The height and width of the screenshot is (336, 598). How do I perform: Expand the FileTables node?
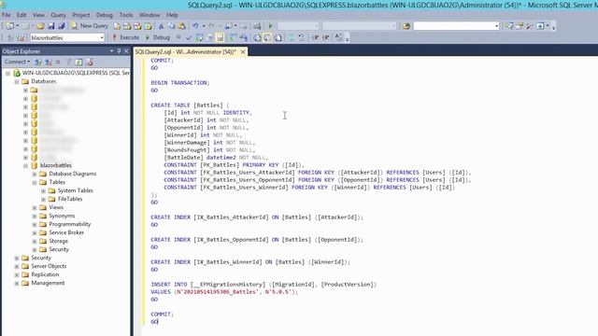pyautogui.click(x=43, y=199)
